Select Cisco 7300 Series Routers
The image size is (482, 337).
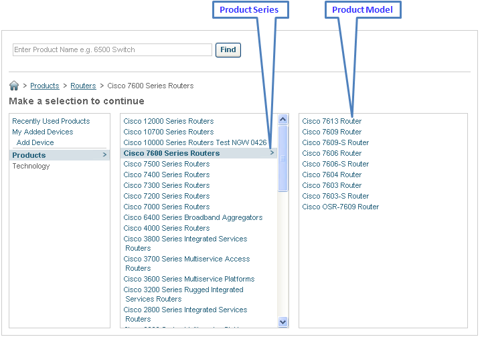tap(166, 186)
